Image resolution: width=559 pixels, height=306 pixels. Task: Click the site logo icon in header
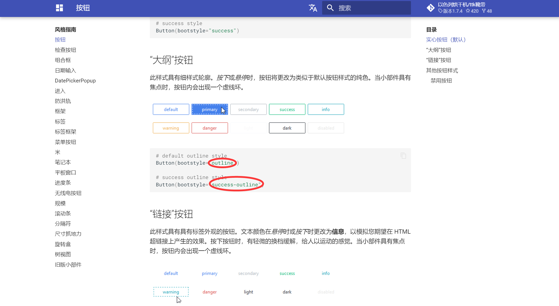pos(59,8)
